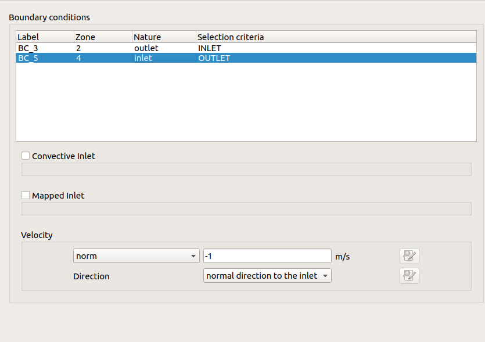Select the BC_3 boundary row label
The width and height of the screenshot is (485, 342).
28,48
